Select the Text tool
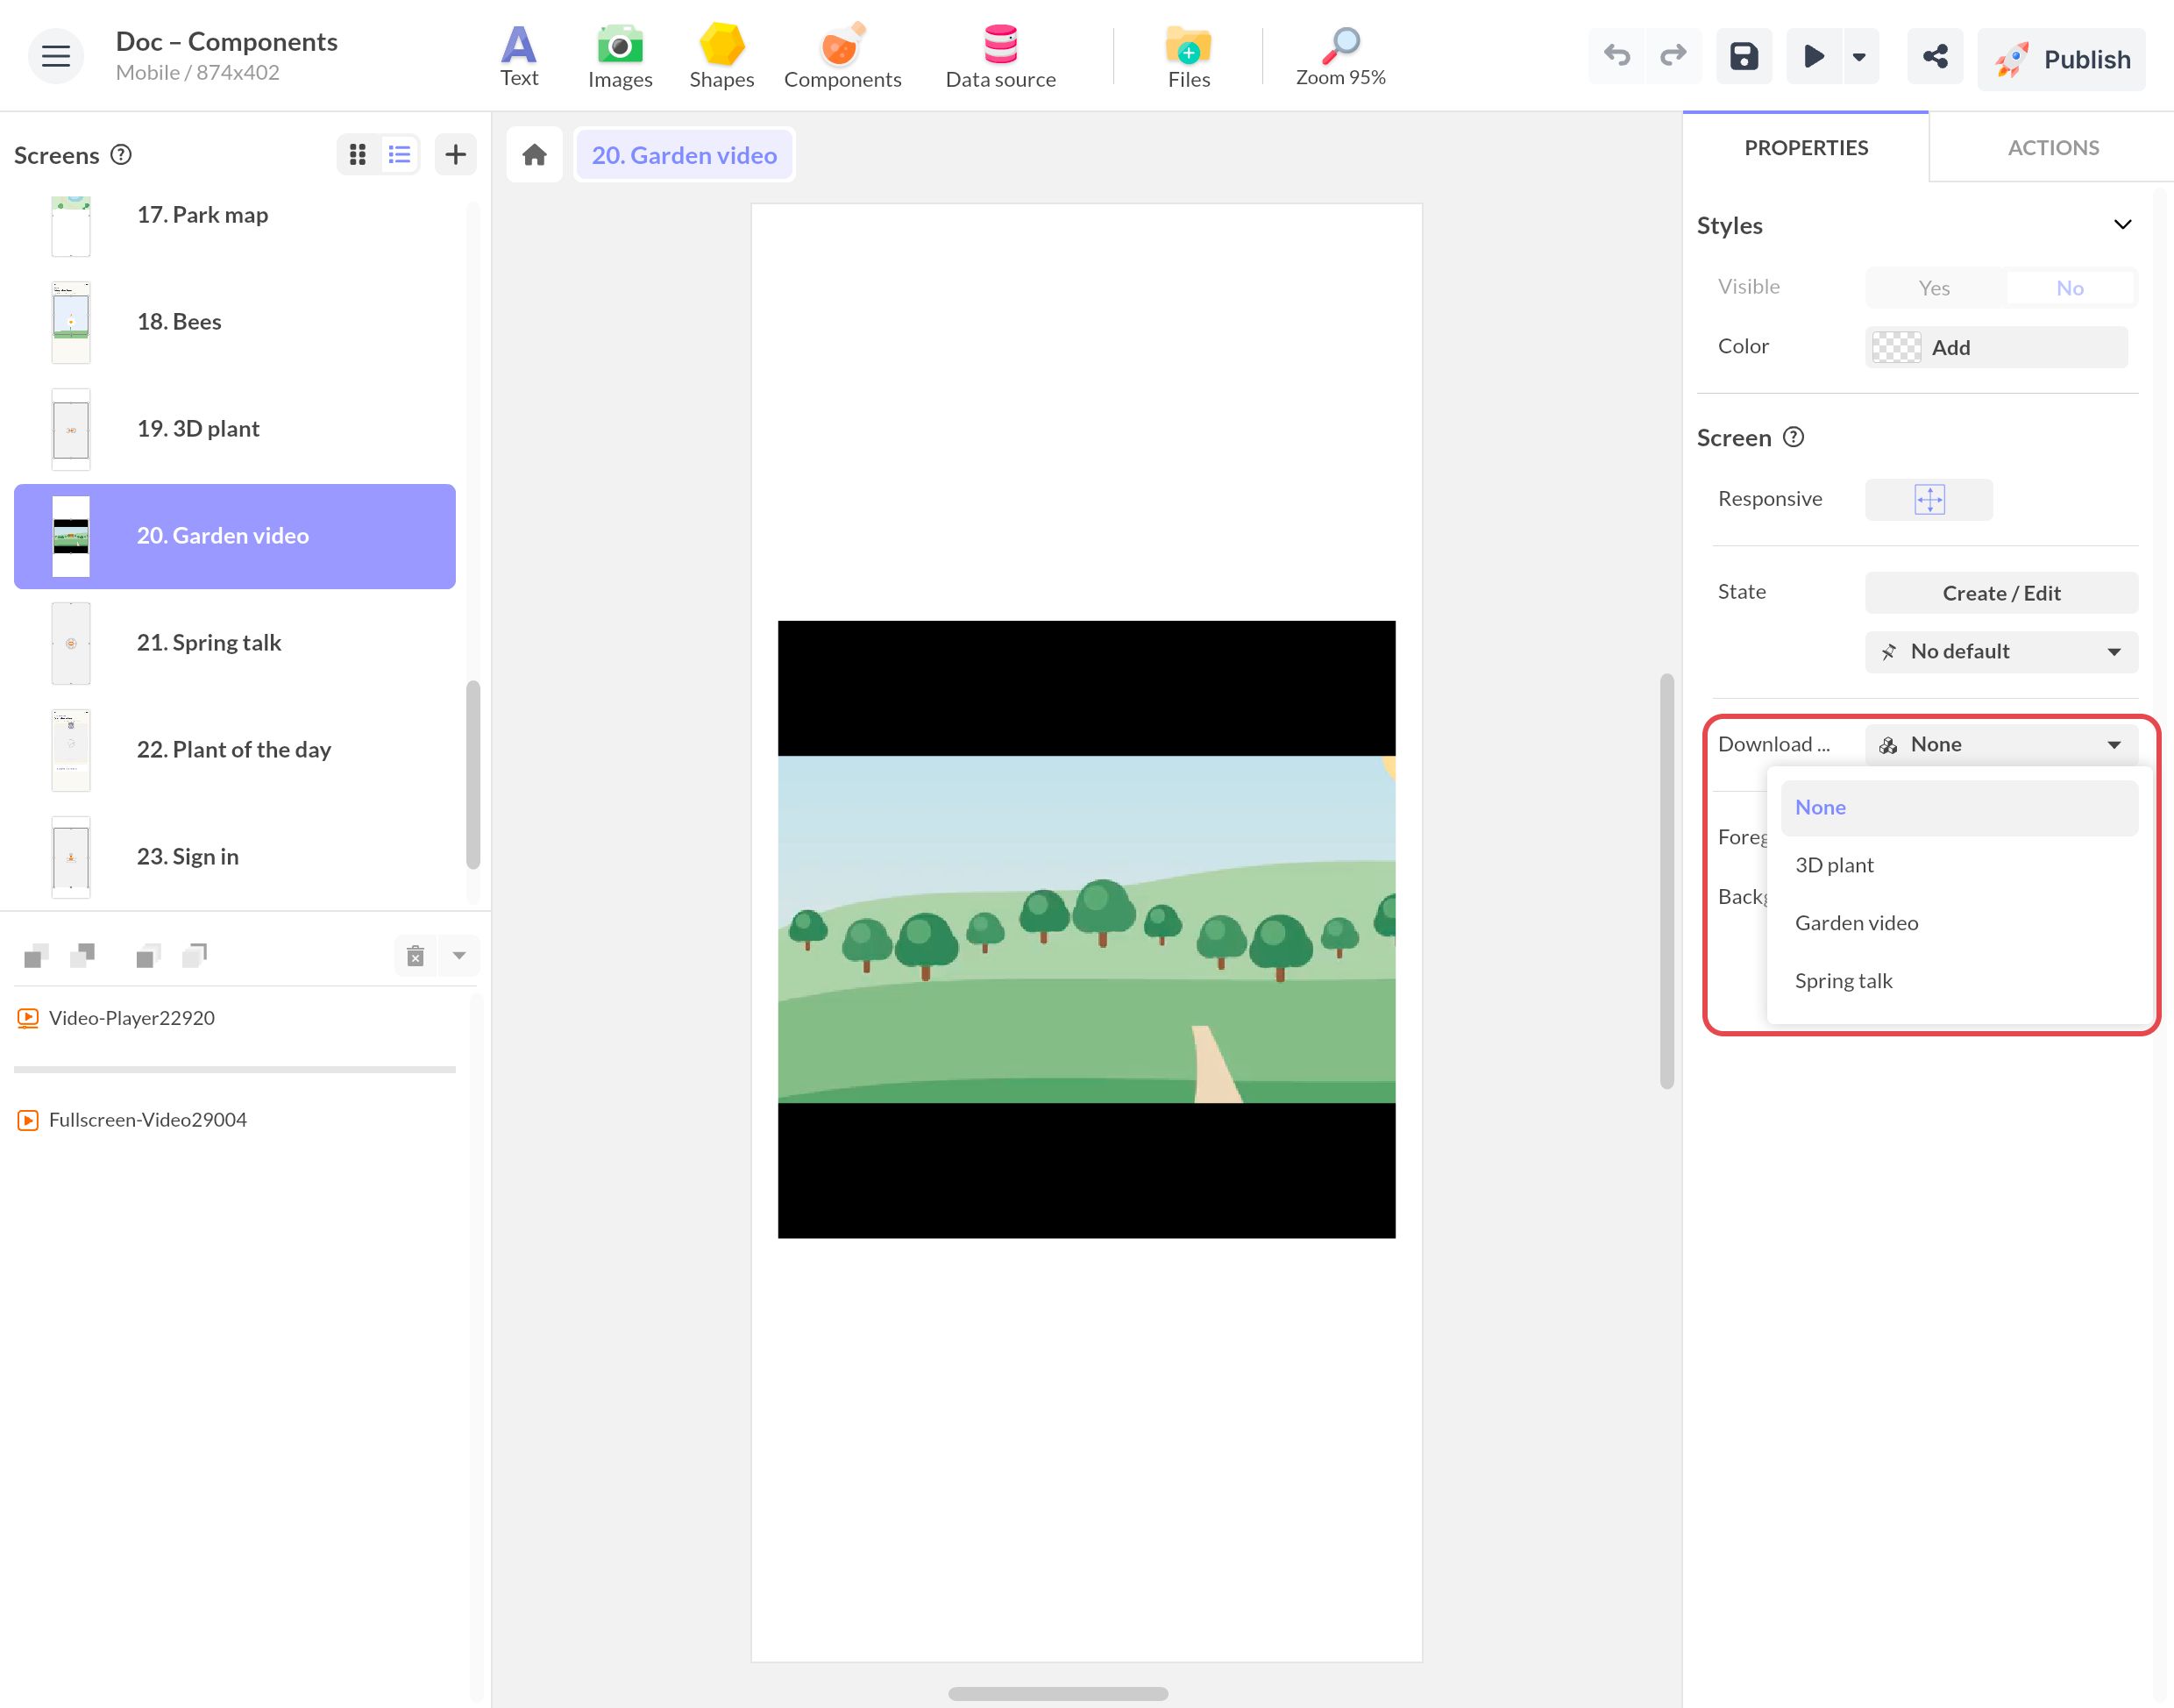 519,56
